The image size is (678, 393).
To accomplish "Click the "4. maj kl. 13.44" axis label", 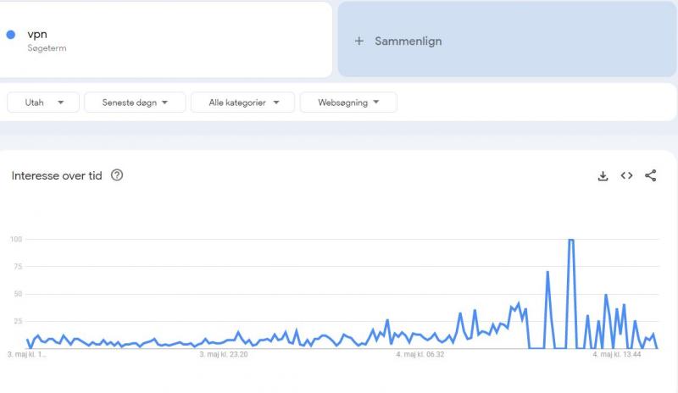I will (x=616, y=355).
